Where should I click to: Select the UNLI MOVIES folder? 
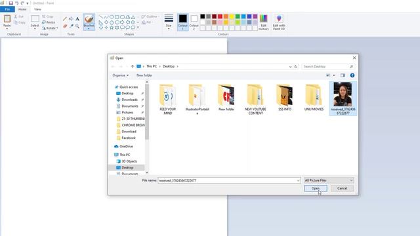[x=314, y=98]
